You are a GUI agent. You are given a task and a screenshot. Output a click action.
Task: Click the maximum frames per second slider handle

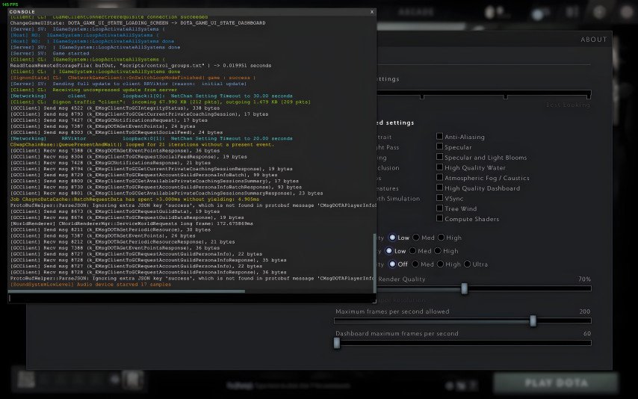(x=533, y=321)
